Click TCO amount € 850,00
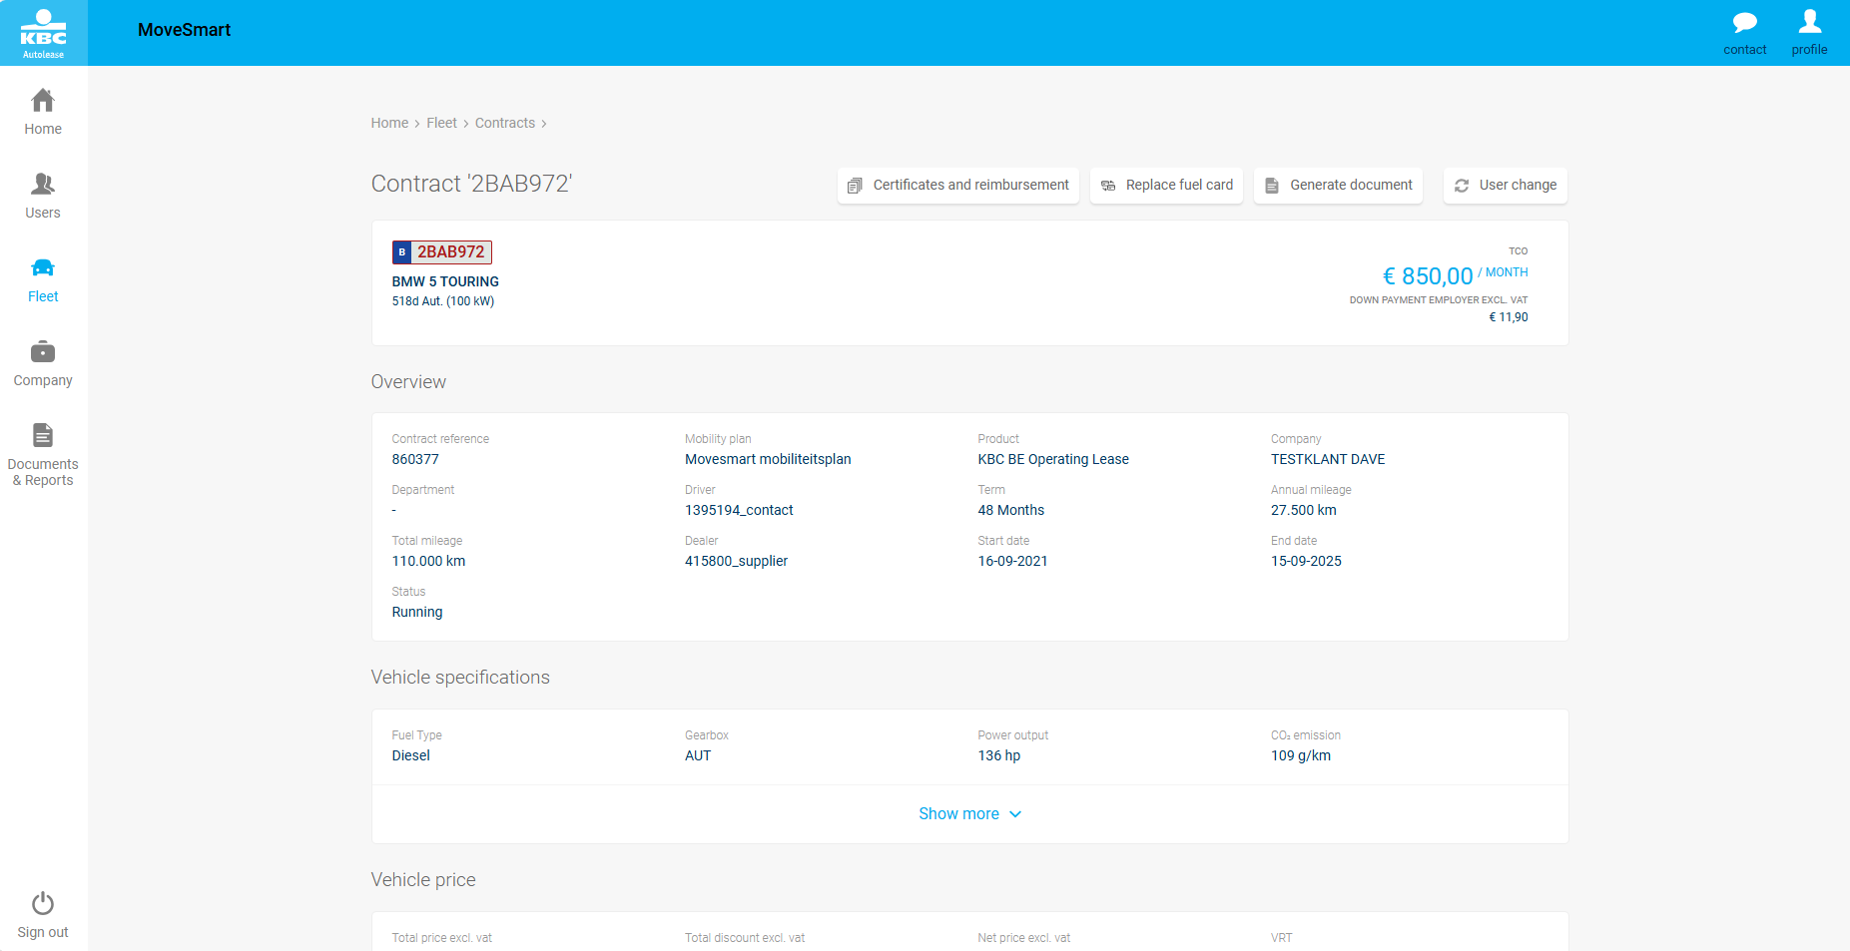Screen dimensions: 1850x951 1428,276
